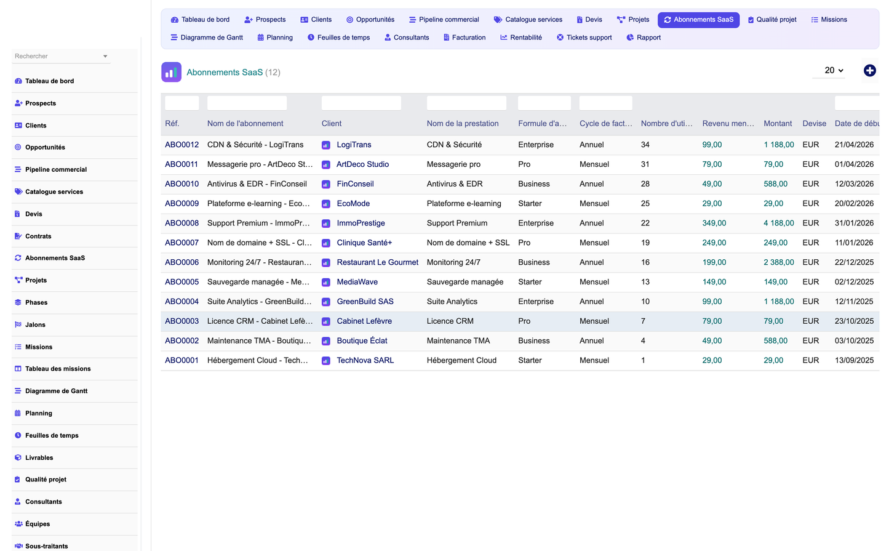Sort by the Devise column header
This screenshot has height=551, width=889.
[x=815, y=123]
